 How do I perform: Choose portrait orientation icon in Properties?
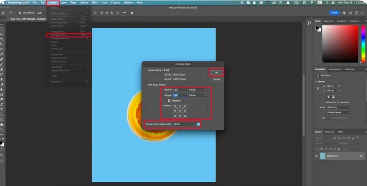328,97
